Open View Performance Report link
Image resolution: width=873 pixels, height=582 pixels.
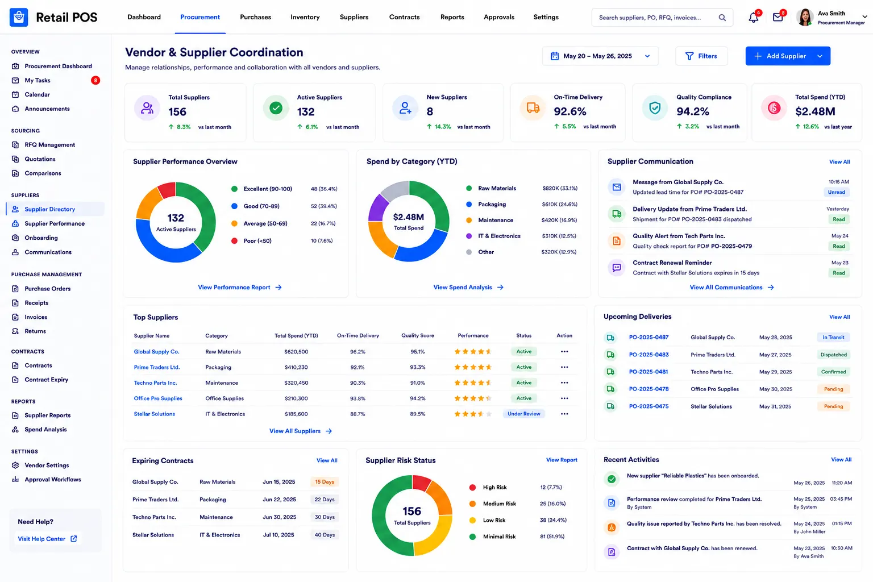[x=240, y=288]
